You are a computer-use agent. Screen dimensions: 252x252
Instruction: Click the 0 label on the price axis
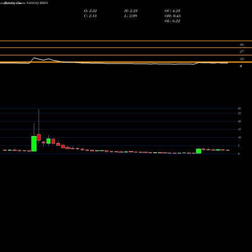[238, 154]
